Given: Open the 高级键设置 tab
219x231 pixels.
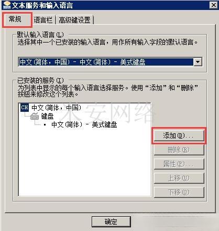Looking at the screenshot, I should (74, 20).
